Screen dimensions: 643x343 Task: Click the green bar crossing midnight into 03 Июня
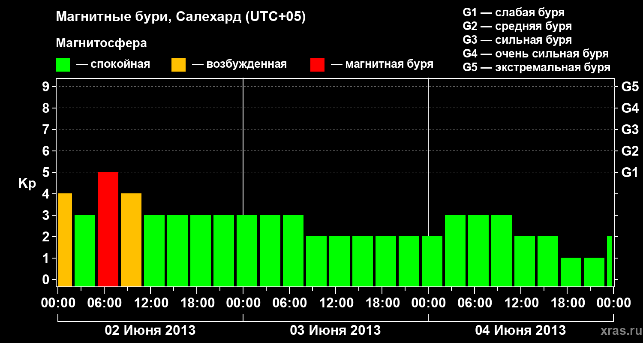(x=247, y=250)
